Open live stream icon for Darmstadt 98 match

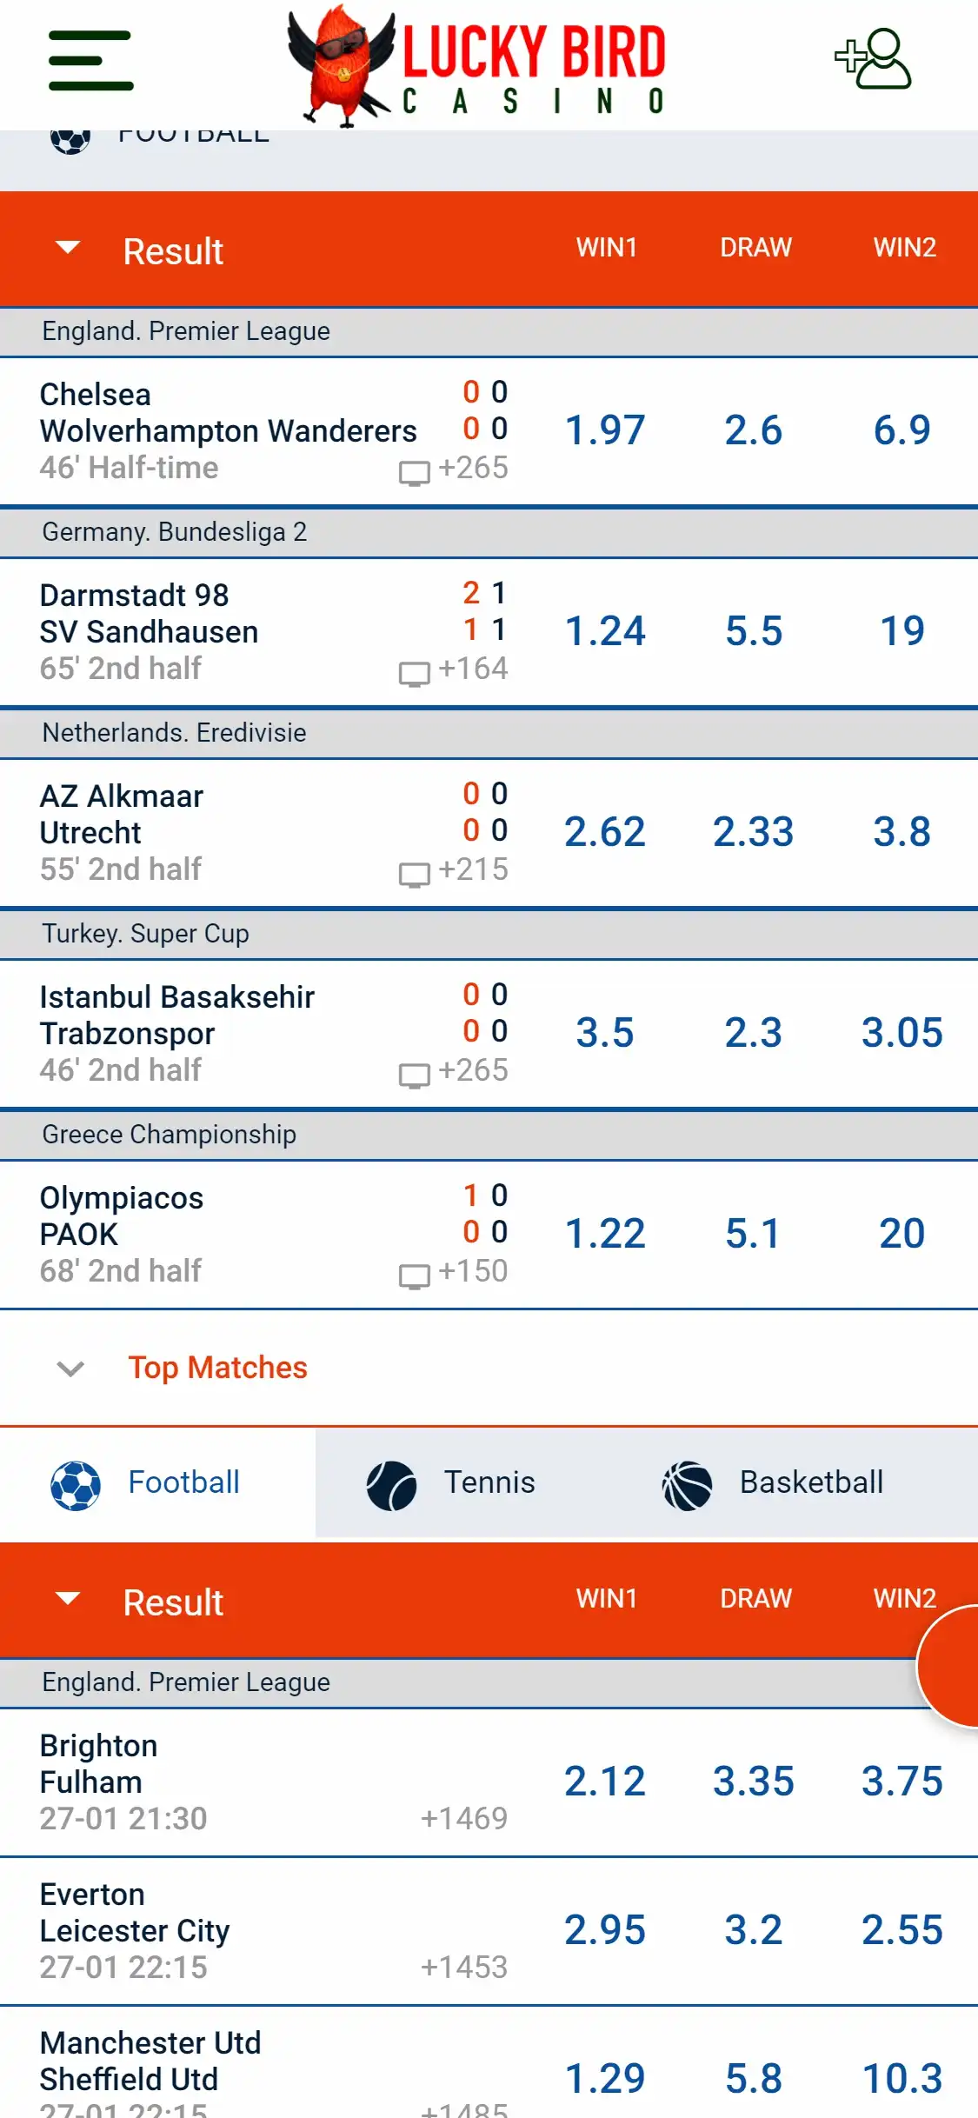414,673
